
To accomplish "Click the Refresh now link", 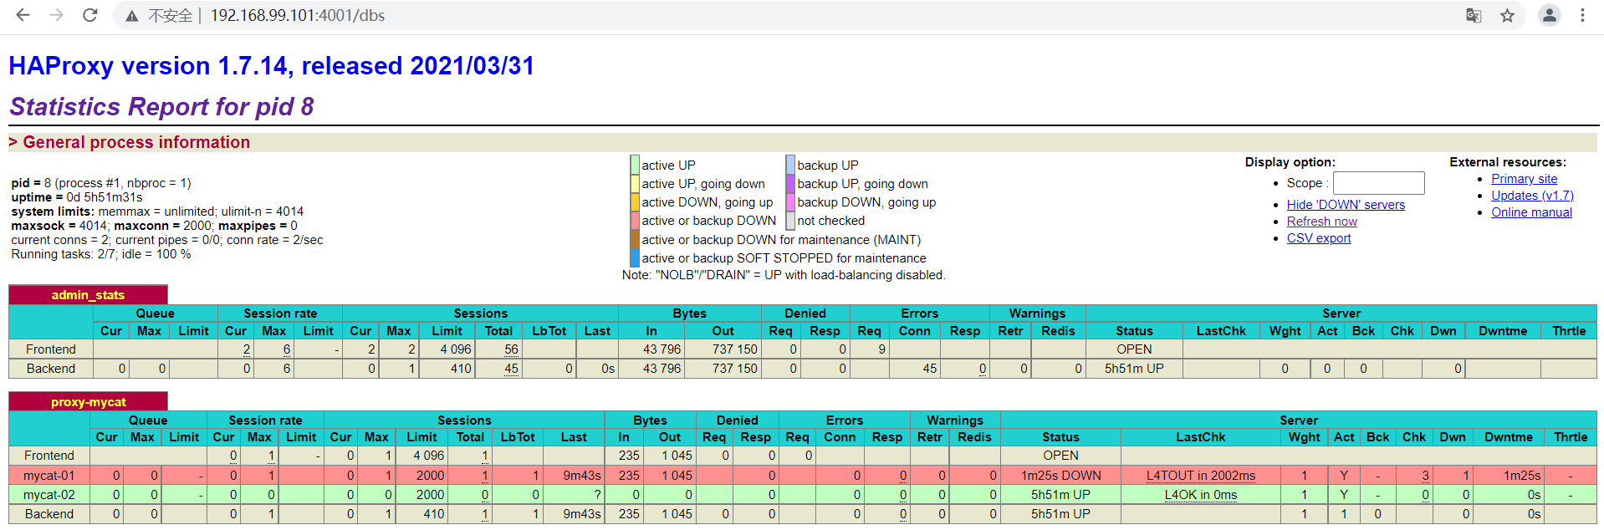I will pos(1321,222).
